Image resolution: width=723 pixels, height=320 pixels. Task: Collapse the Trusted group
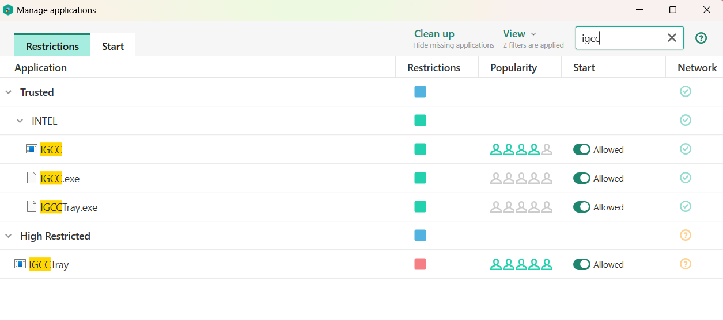(x=9, y=92)
